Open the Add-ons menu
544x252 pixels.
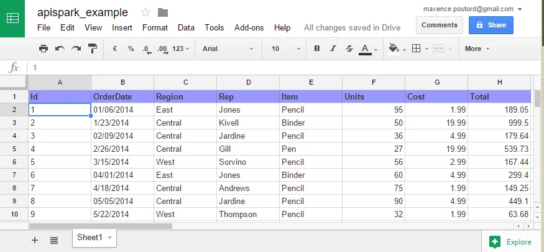click(x=249, y=28)
